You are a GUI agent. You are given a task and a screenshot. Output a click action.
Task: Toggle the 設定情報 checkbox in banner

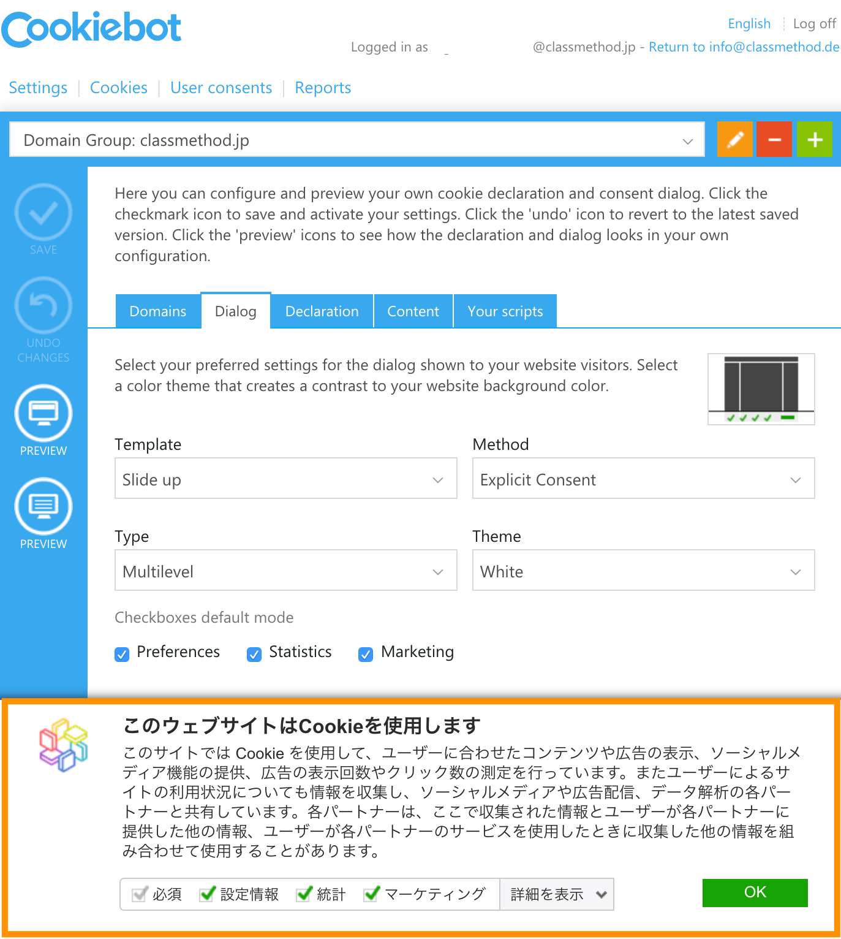pyautogui.click(x=208, y=894)
